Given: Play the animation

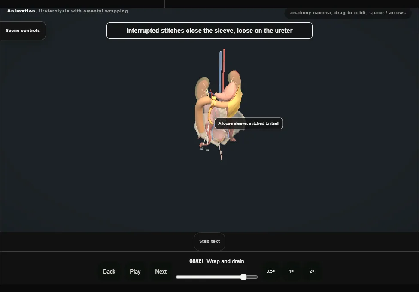Looking at the screenshot, I should coord(135,271).
